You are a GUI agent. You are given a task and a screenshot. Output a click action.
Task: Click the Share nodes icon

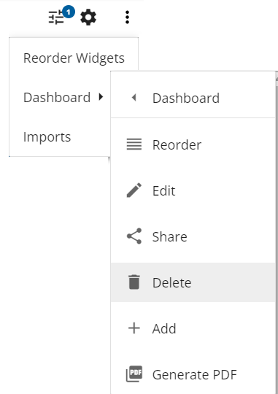tap(134, 236)
